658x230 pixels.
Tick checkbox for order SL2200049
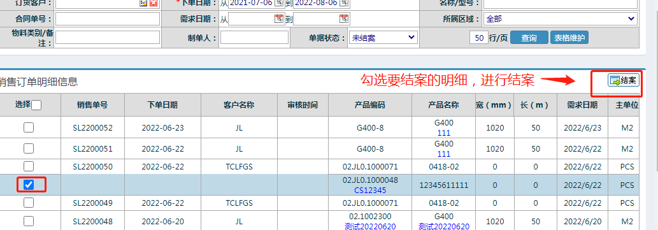[29, 203]
